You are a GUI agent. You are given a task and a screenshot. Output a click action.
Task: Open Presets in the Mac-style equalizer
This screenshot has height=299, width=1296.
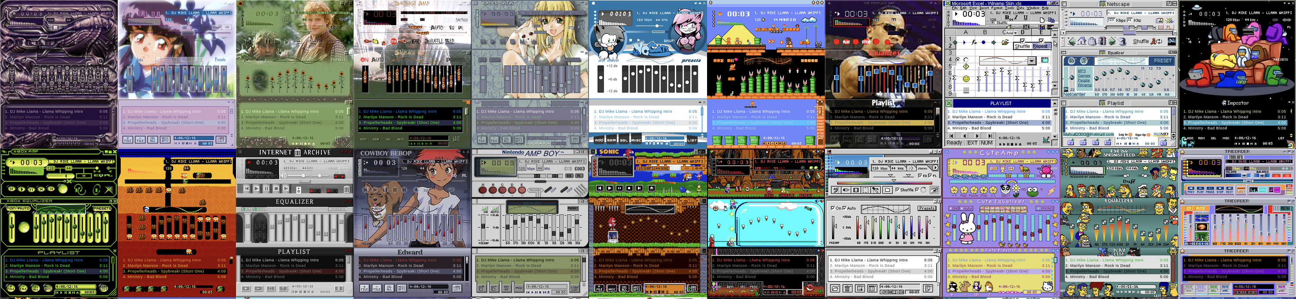927,208
